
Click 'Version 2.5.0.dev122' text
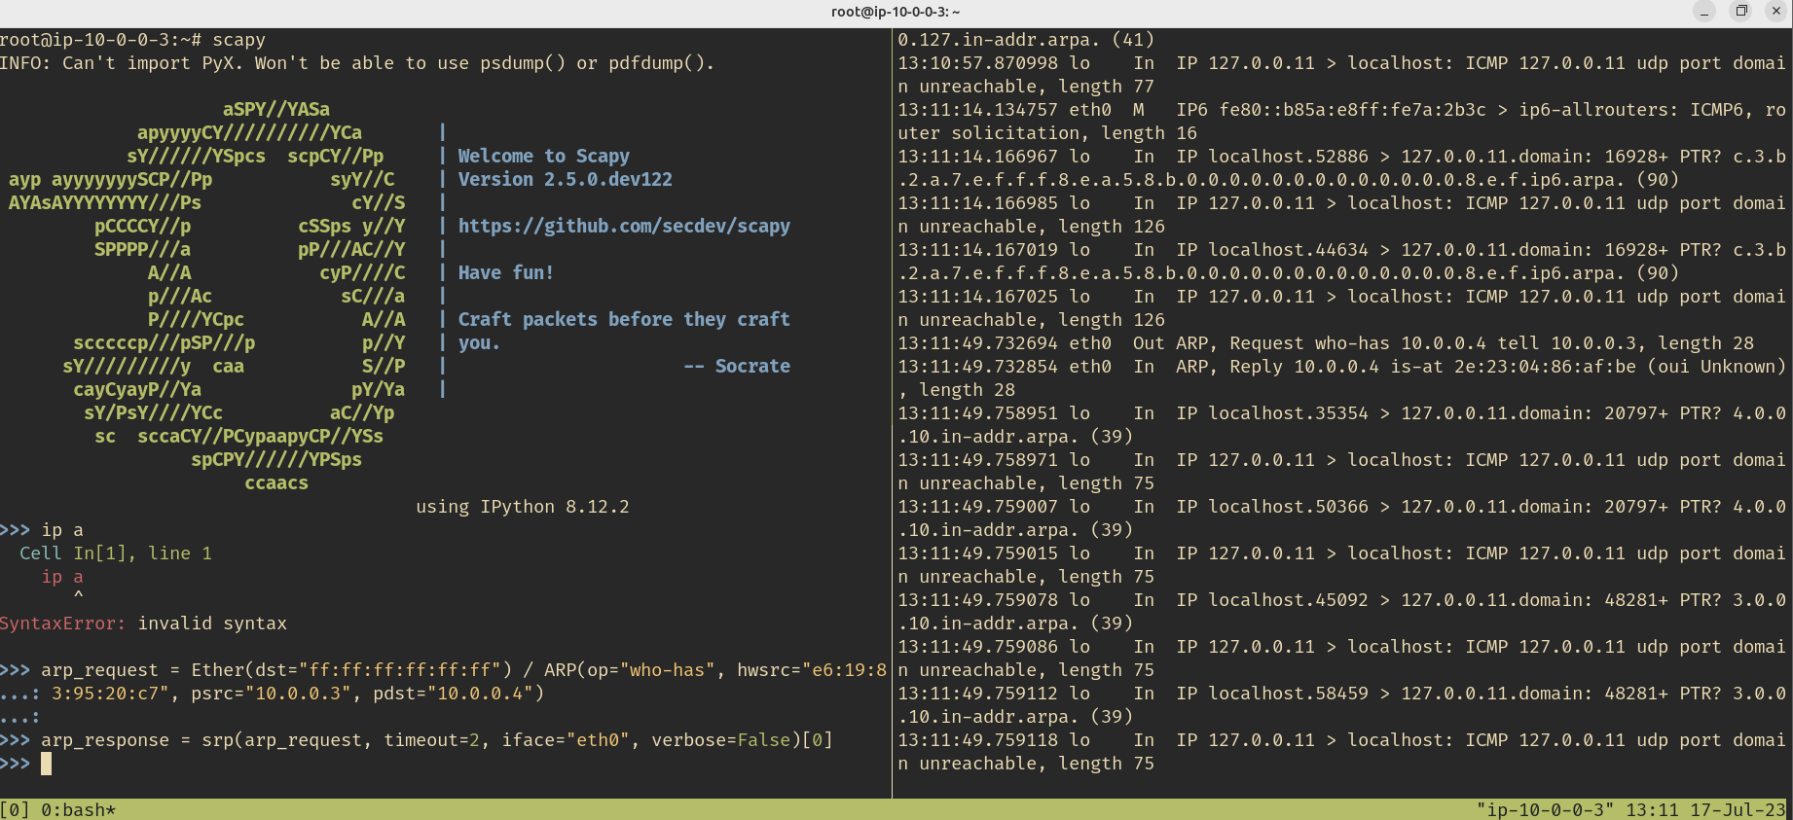566,179
